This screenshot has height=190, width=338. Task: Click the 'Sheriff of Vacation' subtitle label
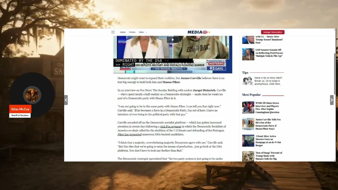click(x=20, y=116)
